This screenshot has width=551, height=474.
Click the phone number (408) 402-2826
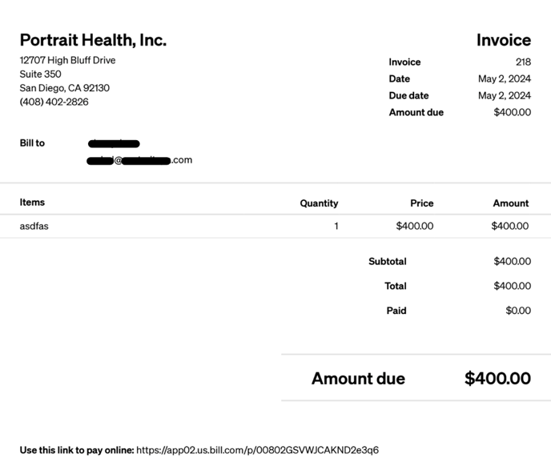(54, 102)
